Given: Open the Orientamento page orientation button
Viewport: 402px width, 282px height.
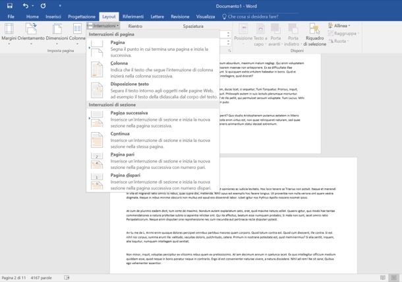Looking at the screenshot, I should (x=31, y=34).
